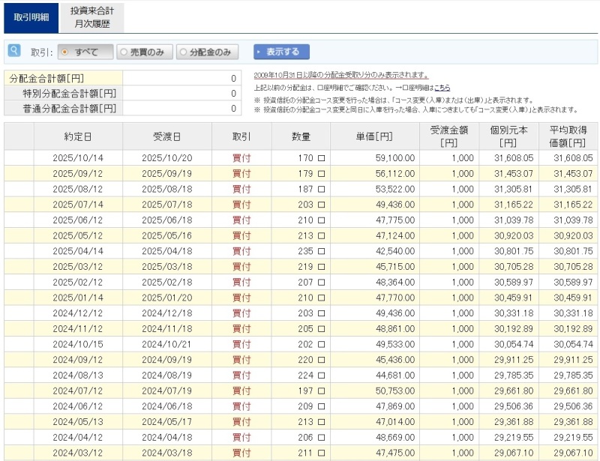600x461 pixels.
Task: Click the 買付 entry dated 2025/10/14
Action: pyautogui.click(x=241, y=158)
